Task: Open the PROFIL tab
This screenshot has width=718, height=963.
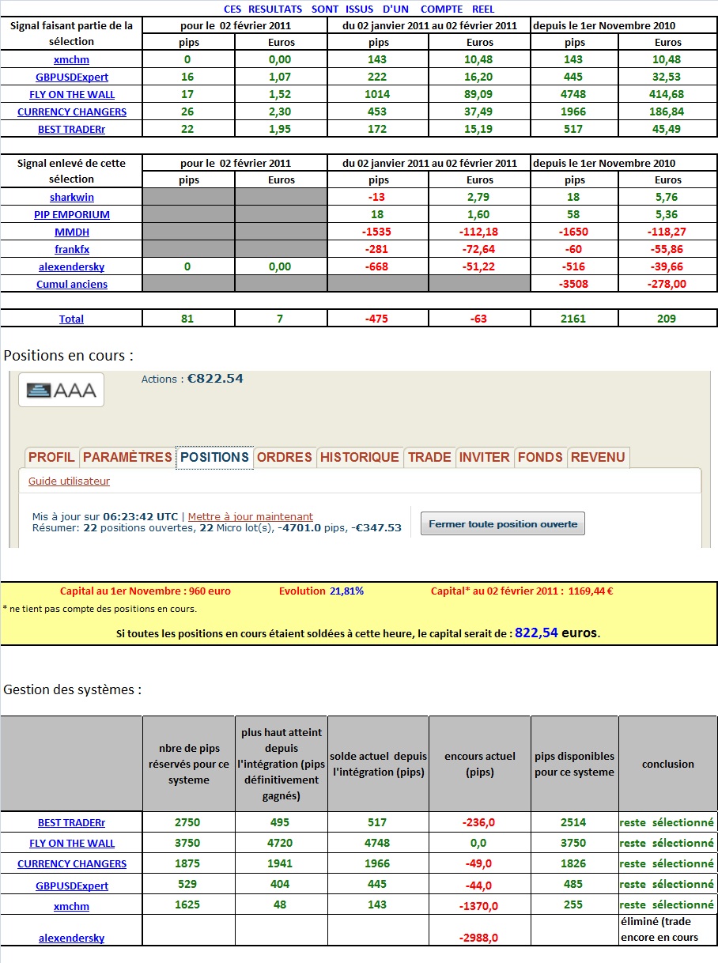Action: tap(51, 457)
